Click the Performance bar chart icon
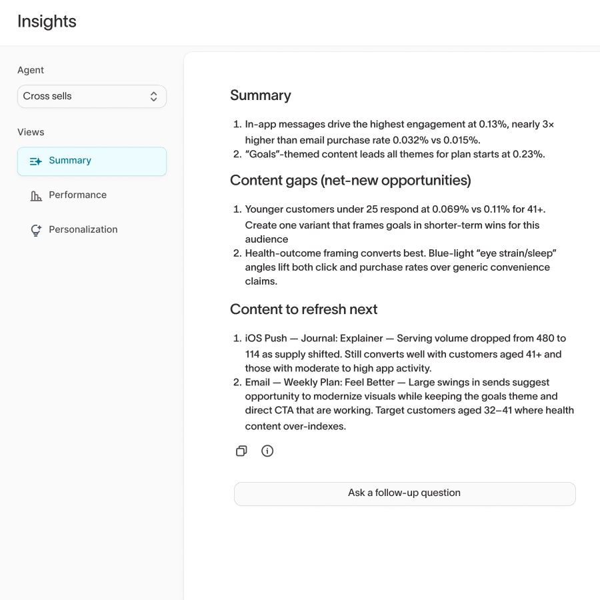The height and width of the screenshot is (600, 600). pyautogui.click(x=35, y=195)
